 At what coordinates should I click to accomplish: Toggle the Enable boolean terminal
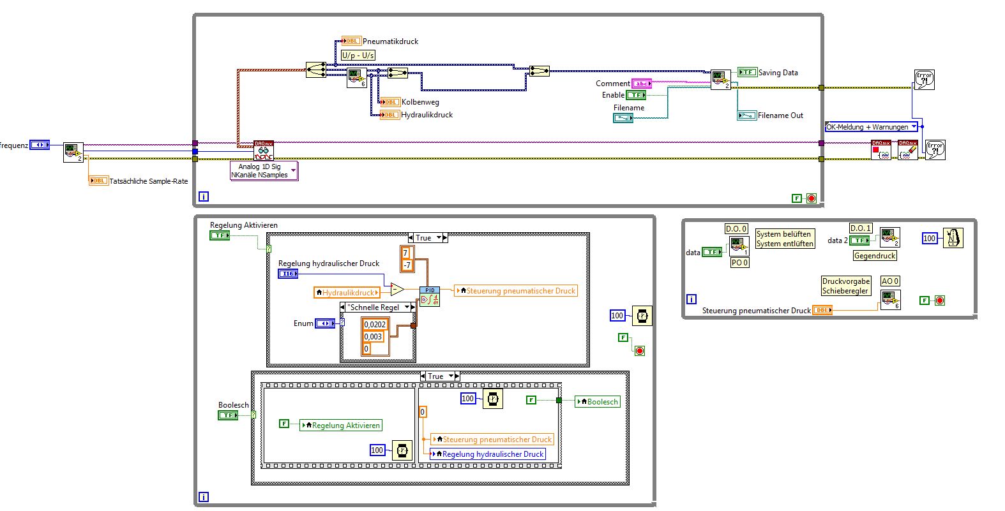click(636, 95)
